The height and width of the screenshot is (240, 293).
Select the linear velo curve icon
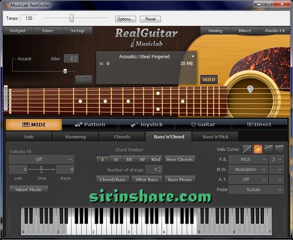(x=247, y=149)
